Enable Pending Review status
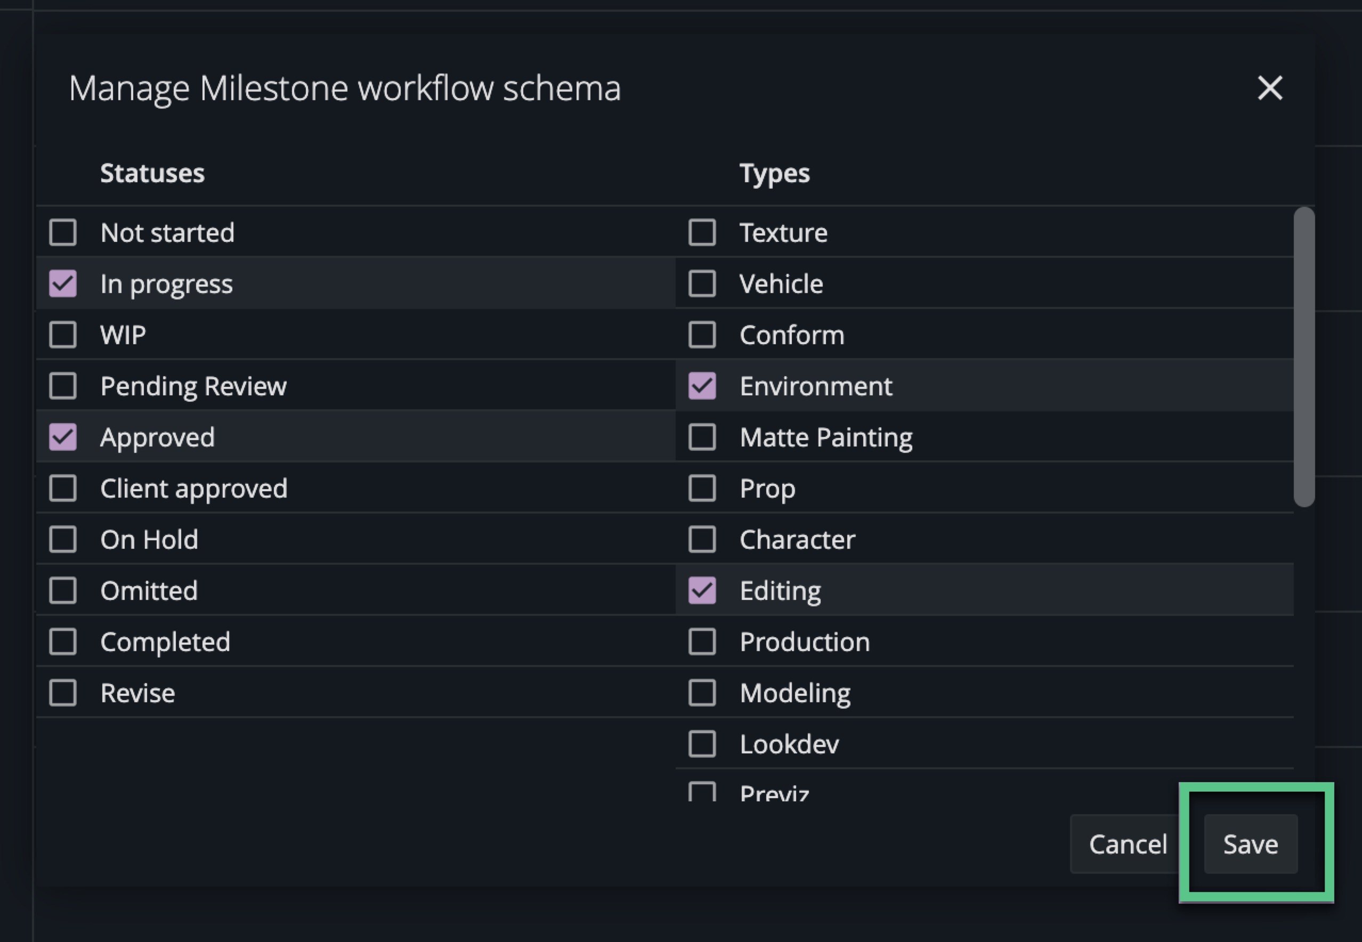Screen dimensions: 1362x942 [x=63, y=386]
